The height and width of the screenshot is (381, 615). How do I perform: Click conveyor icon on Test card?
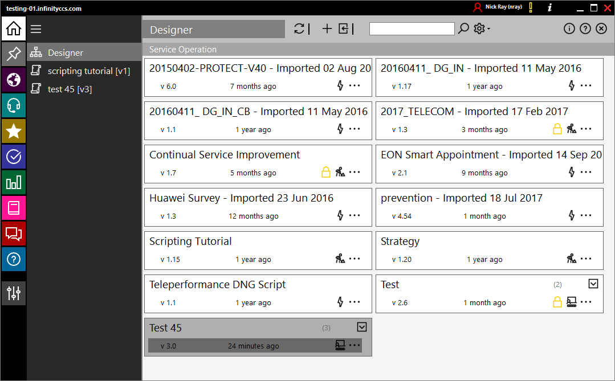[572, 301]
